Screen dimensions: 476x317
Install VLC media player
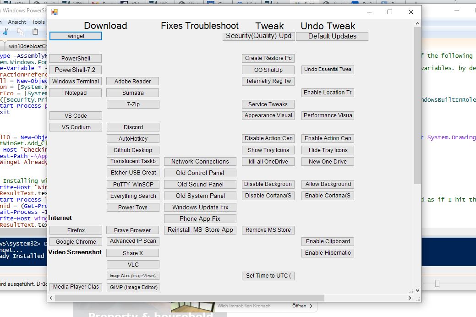(x=133, y=264)
